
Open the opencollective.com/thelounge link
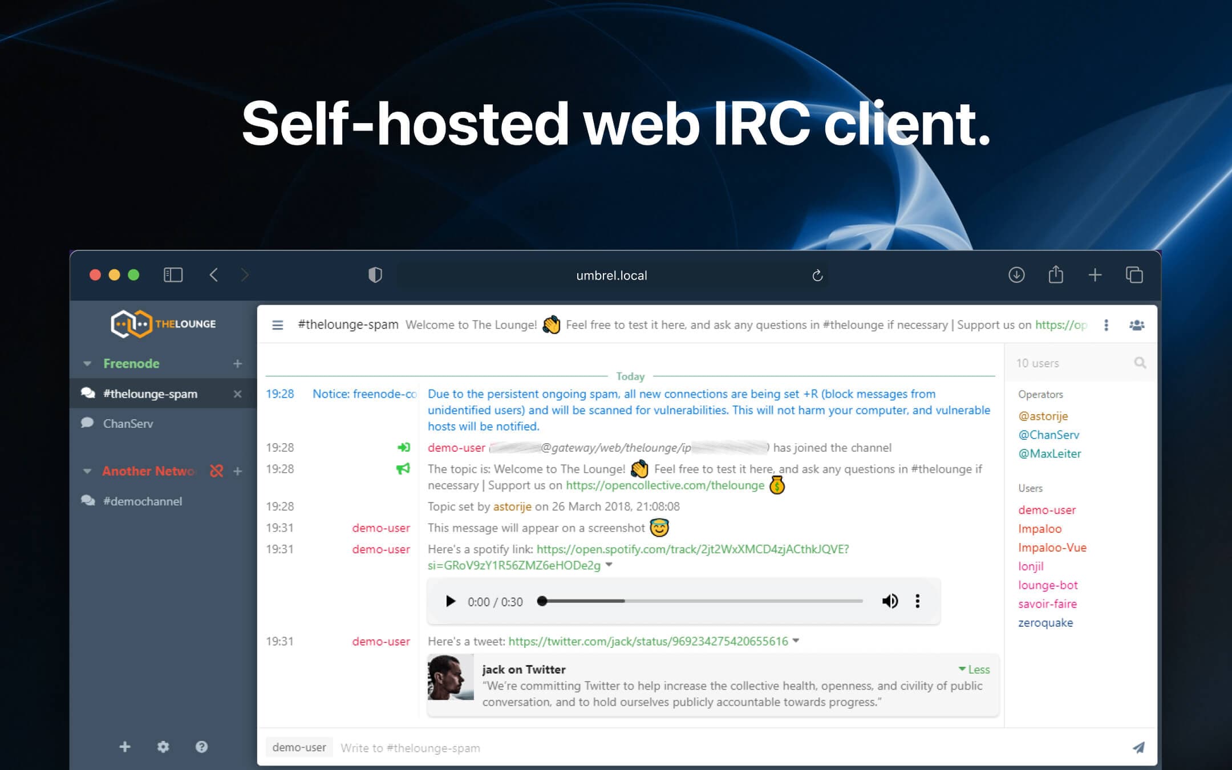tap(664, 485)
